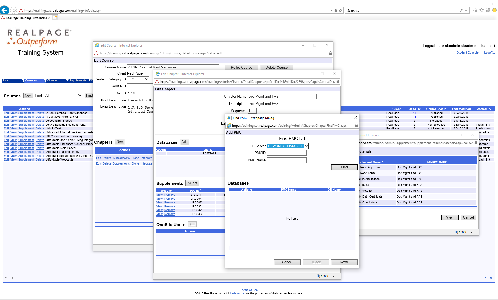Click View button in Supplement window
The width and height of the screenshot is (498, 300).
pos(450,217)
